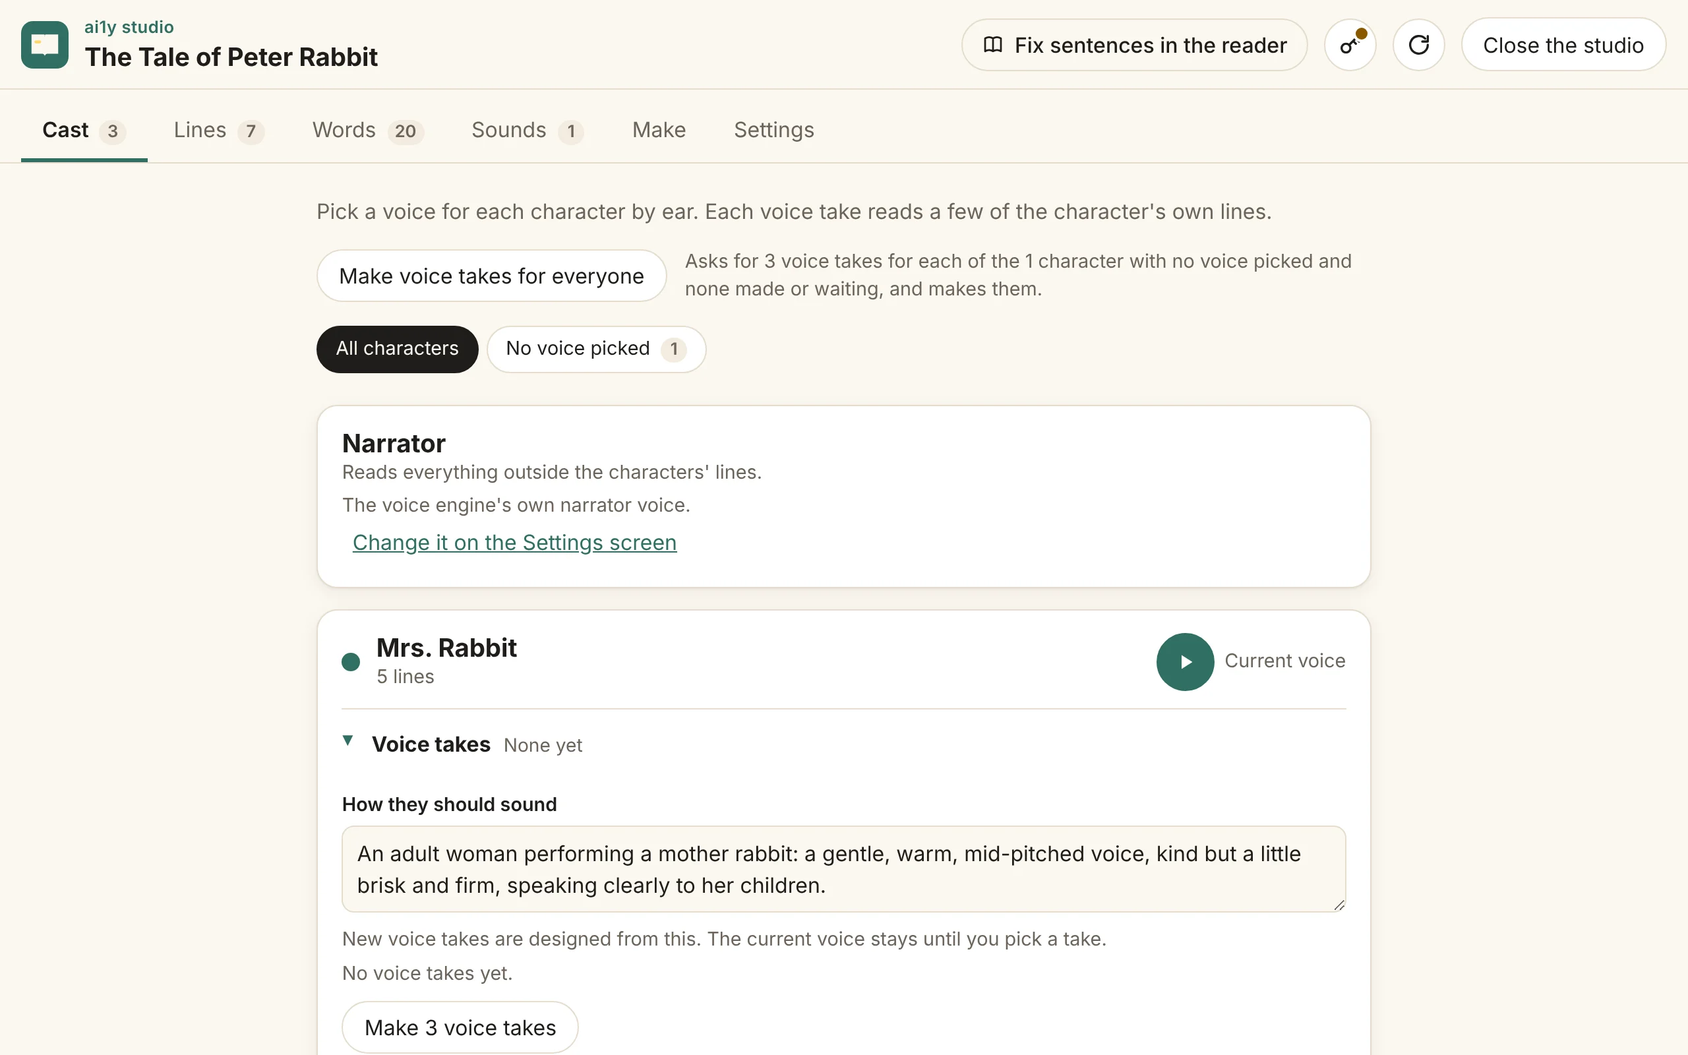Select the Cast tab
The height and width of the screenshot is (1055, 1688).
(84, 130)
